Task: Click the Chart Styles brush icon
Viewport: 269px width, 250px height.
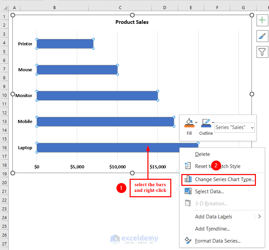Action: click(262, 36)
